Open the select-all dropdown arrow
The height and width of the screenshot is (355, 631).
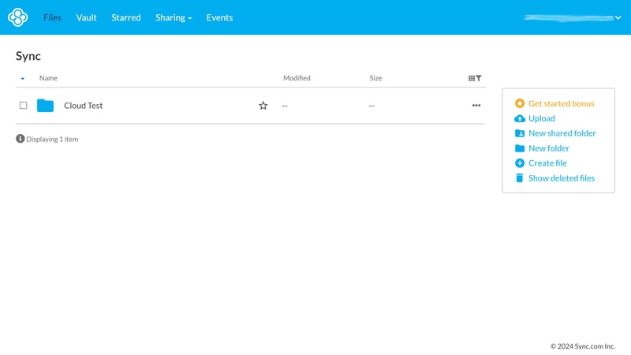tap(23, 79)
